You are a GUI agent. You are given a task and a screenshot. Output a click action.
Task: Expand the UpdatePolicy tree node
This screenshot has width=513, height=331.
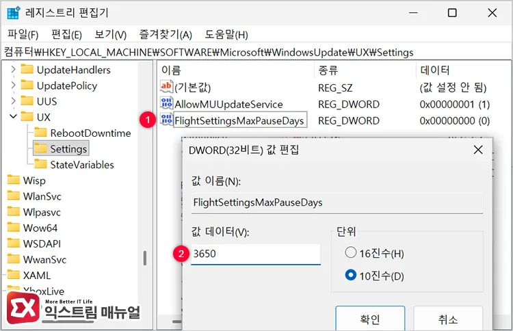click(13, 85)
